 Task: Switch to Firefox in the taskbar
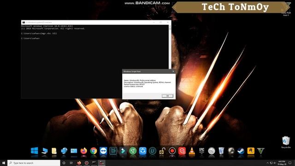pyautogui.click(x=79, y=163)
